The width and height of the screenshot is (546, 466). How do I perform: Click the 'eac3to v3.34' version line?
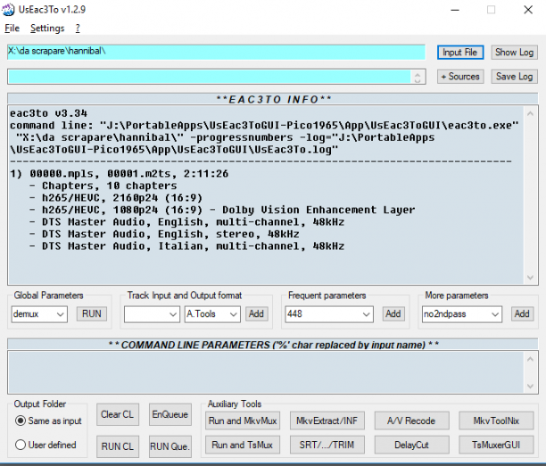point(49,113)
